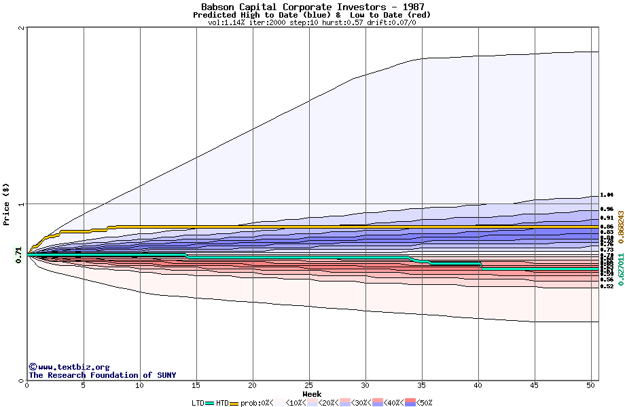
Task: Click the '20' tick on the Week axis
Action: click(252, 385)
